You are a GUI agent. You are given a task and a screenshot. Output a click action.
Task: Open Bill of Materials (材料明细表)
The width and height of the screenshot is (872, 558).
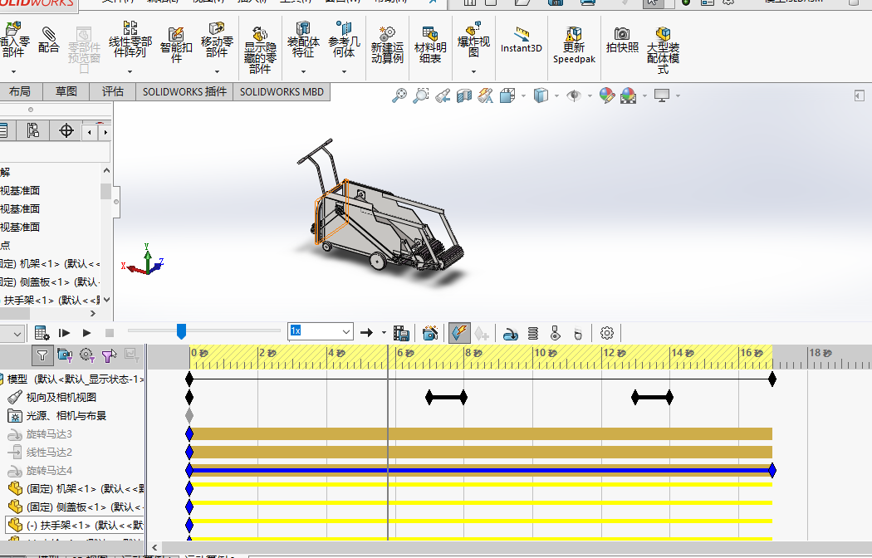coord(430,45)
